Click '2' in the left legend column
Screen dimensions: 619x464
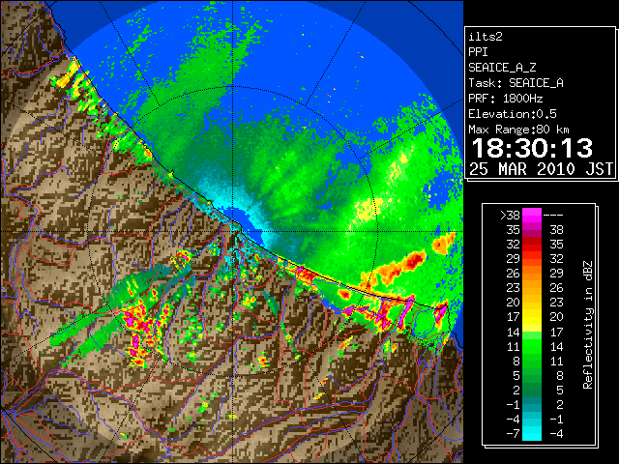[516, 391]
